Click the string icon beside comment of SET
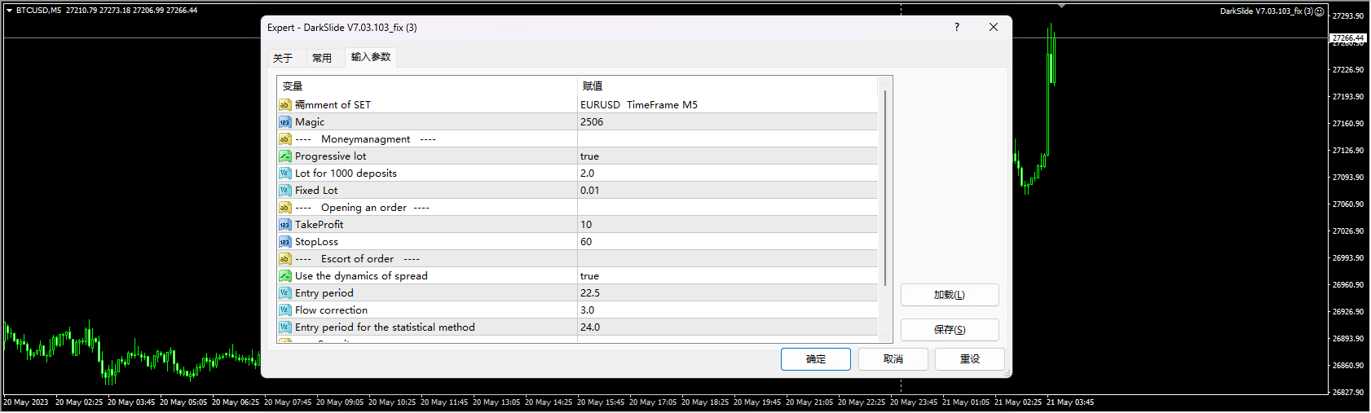1371x413 pixels. (284, 105)
